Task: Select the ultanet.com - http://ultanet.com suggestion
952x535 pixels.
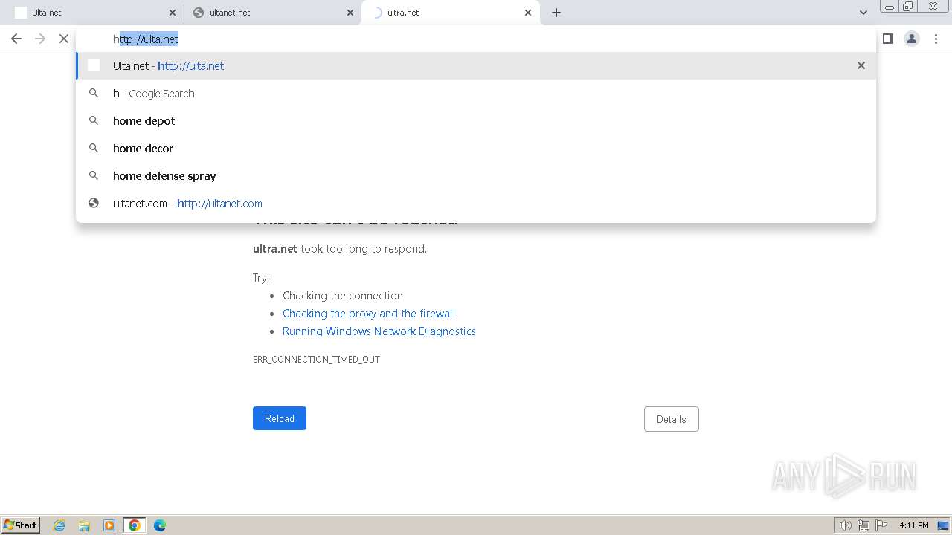Action: [x=476, y=203]
